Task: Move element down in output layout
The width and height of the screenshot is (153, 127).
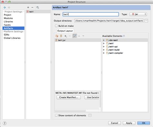Action: click(x=83, y=36)
